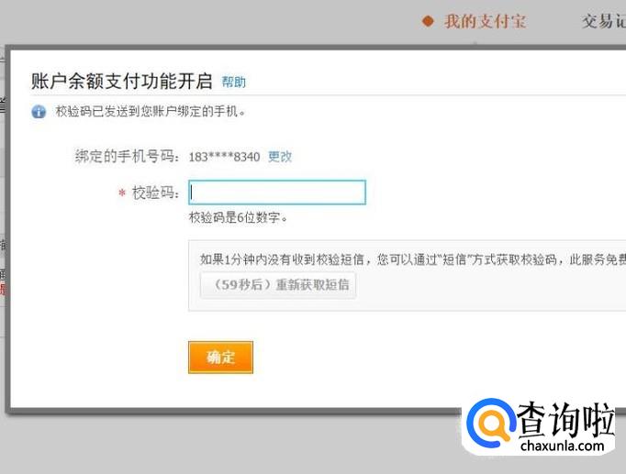Viewport: 626px width, 474px height.
Task: Focus the 校验码 verification code input field
Action: pyautogui.click(x=277, y=193)
